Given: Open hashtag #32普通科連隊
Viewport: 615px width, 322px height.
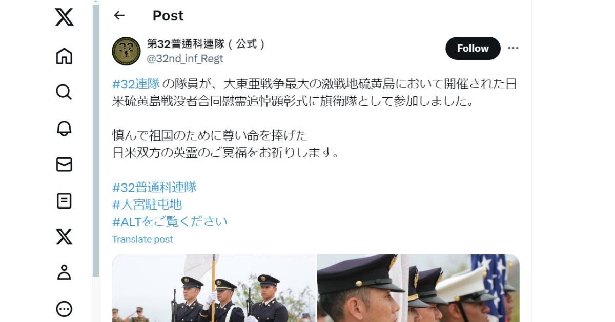Looking at the screenshot, I should pos(154,187).
